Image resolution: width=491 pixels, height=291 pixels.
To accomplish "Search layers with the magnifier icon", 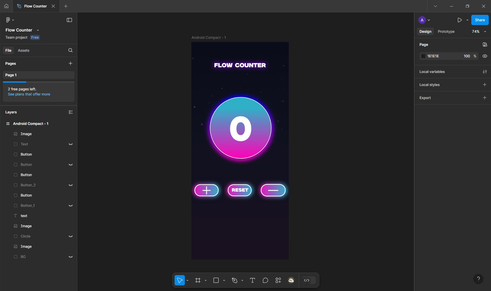I will click(x=70, y=50).
